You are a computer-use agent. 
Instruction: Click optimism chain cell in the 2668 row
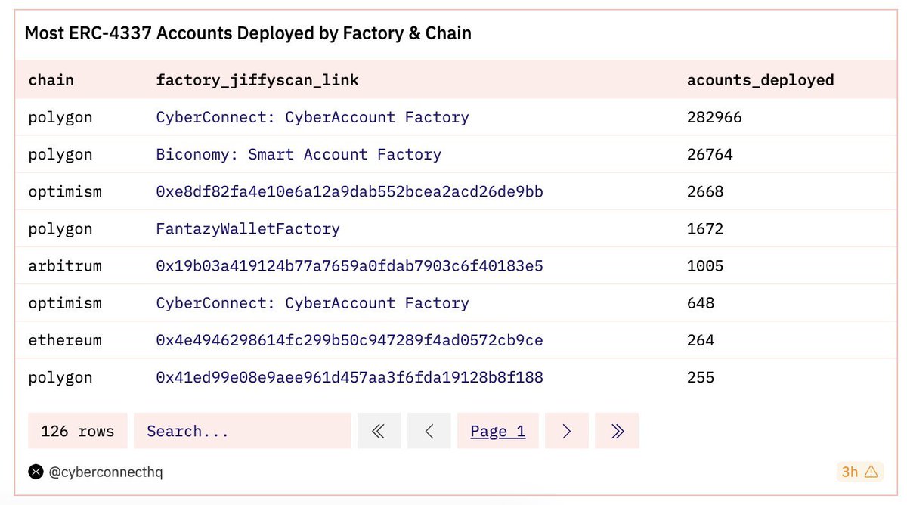(65, 191)
